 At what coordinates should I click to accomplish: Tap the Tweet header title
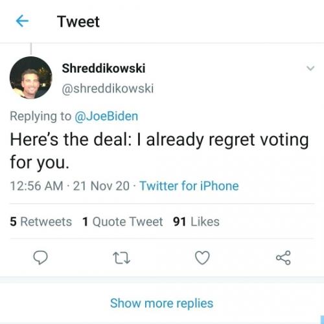click(x=78, y=22)
